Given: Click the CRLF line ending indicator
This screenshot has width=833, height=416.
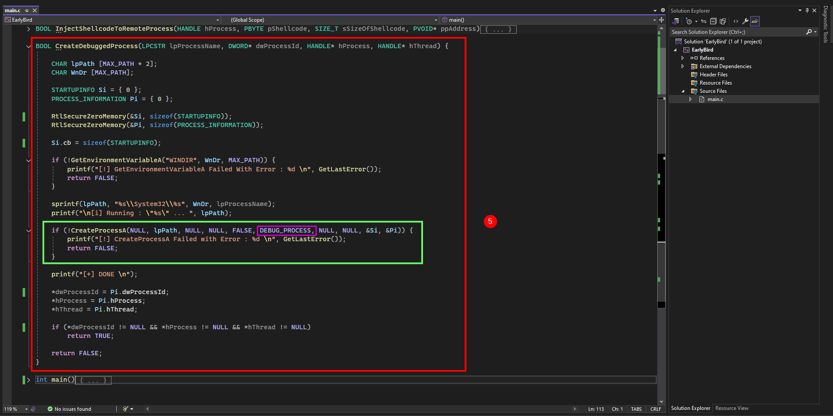Looking at the screenshot, I should click(656, 409).
